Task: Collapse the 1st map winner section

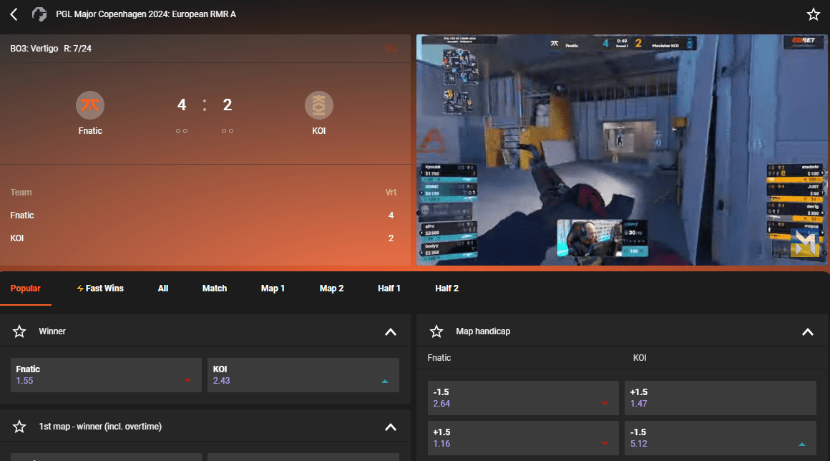Action: pyautogui.click(x=391, y=426)
